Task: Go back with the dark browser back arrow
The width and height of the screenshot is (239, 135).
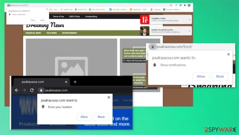Action: pos(16,90)
